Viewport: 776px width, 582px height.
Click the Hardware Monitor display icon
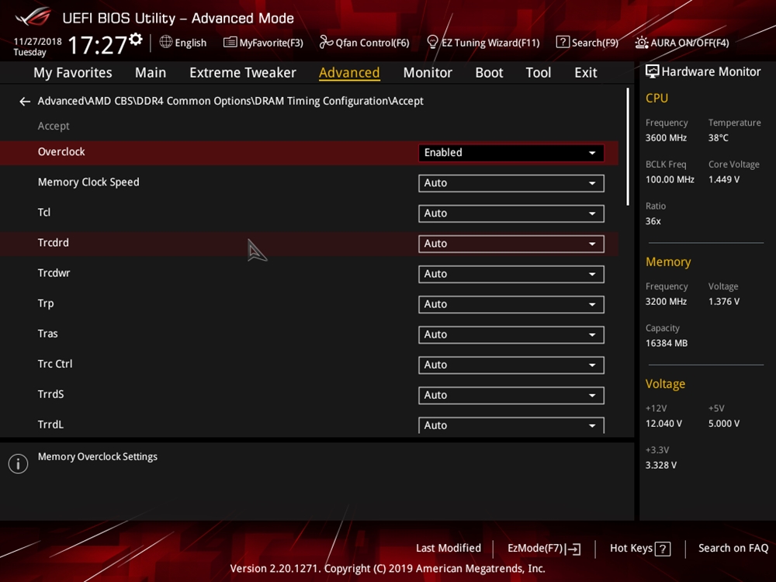point(653,71)
